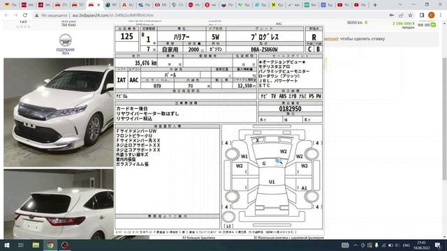Click the microphone tray icon
Viewport: 447px width, 251px height.
(x=376, y=245)
